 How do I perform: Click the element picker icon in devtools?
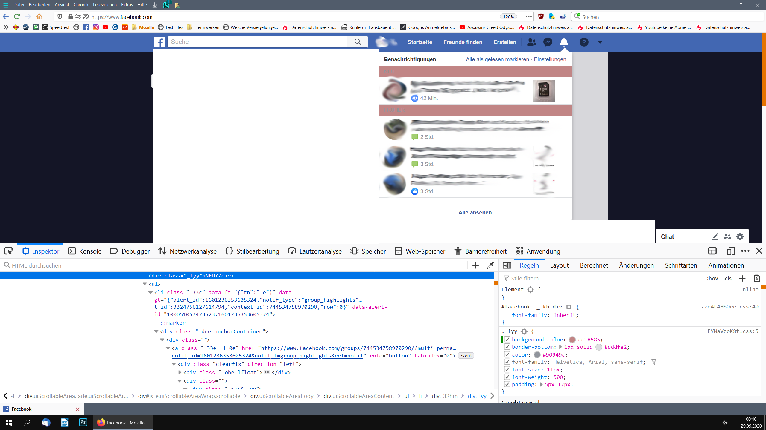[x=8, y=251]
